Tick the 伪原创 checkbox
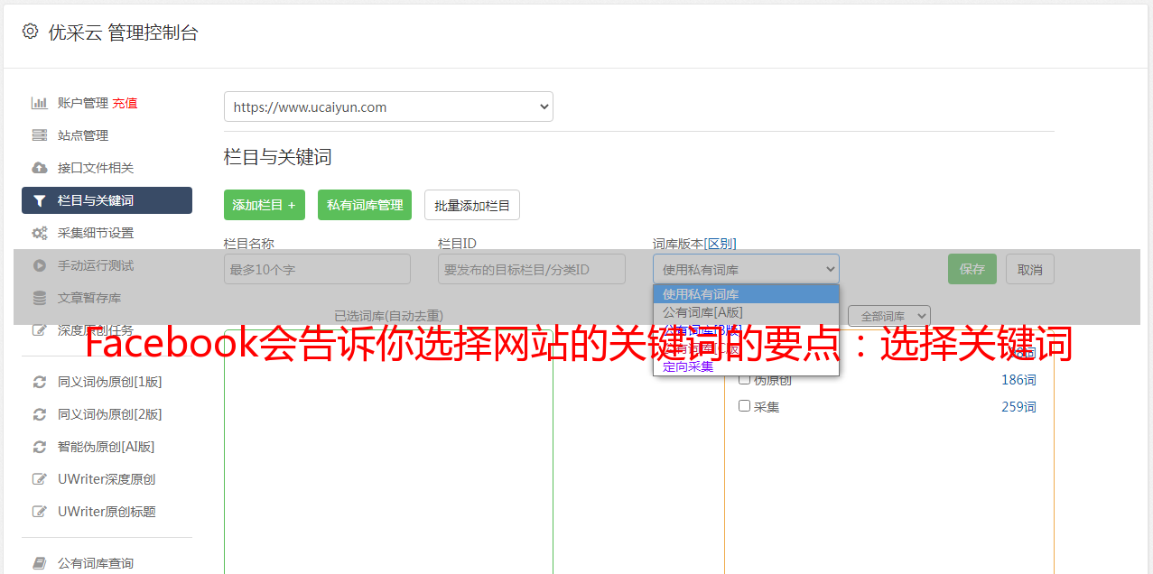 745,379
